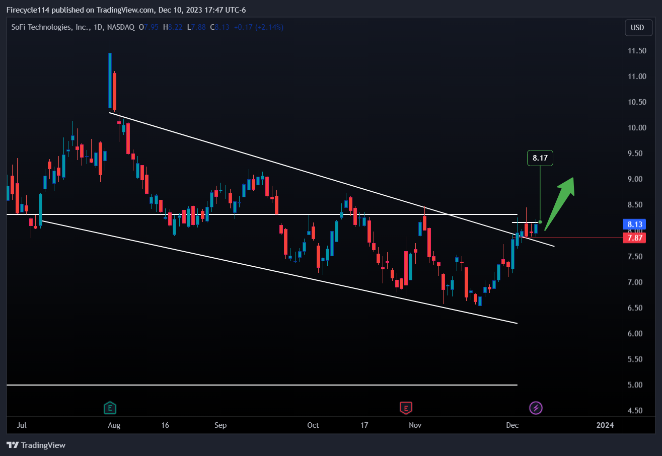Open the USD currency selector
Screen dimensions: 662x456
[637, 28]
